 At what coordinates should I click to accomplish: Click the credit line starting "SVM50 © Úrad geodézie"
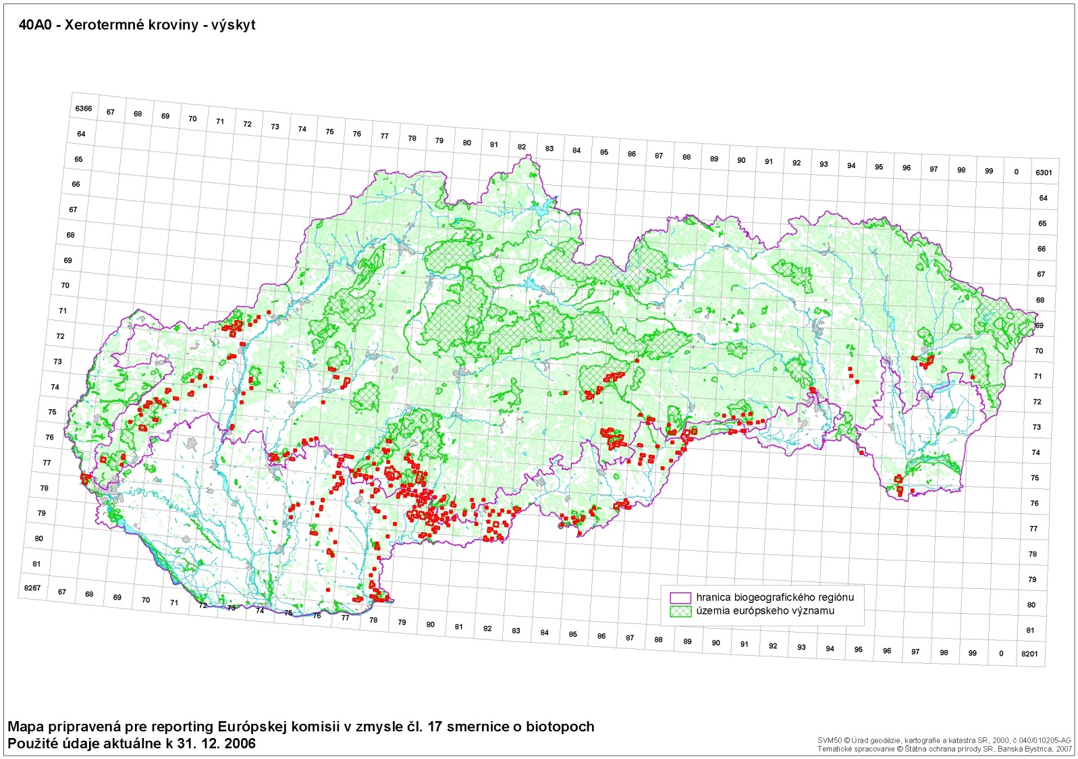pyautogui.click(x=944, y=741)
